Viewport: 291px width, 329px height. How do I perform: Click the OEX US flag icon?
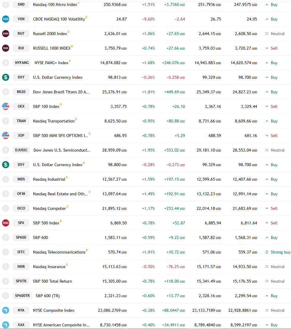(6, 106)
